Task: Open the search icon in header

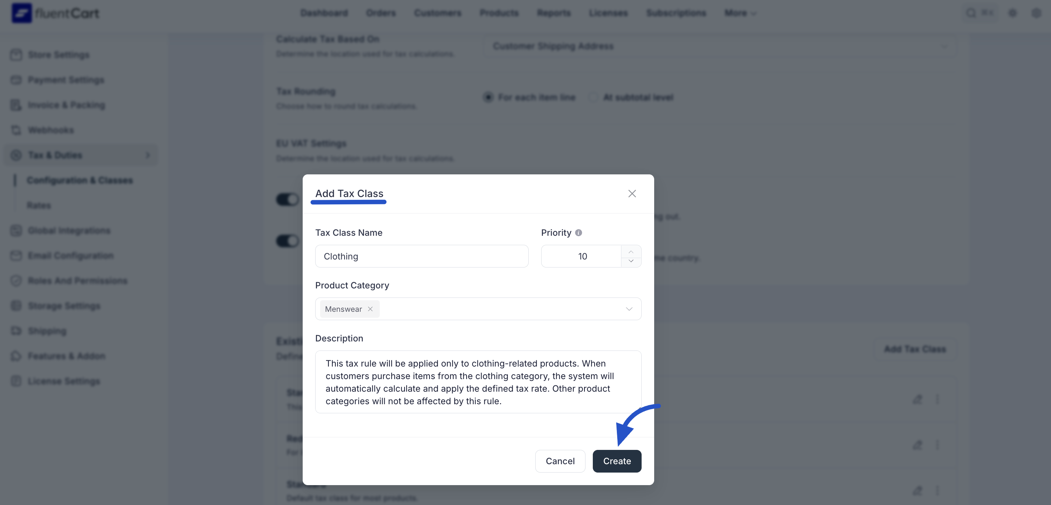Action: pos(971,13)
